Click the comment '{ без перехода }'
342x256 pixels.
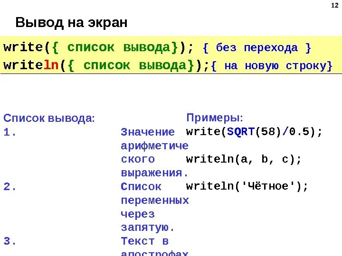click(x=256, y=48)
